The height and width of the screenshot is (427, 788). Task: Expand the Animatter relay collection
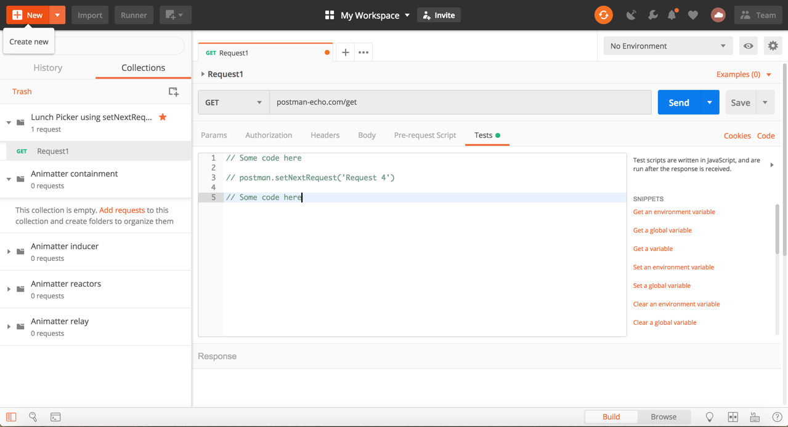pyautogui.click(x=9, y=327)
